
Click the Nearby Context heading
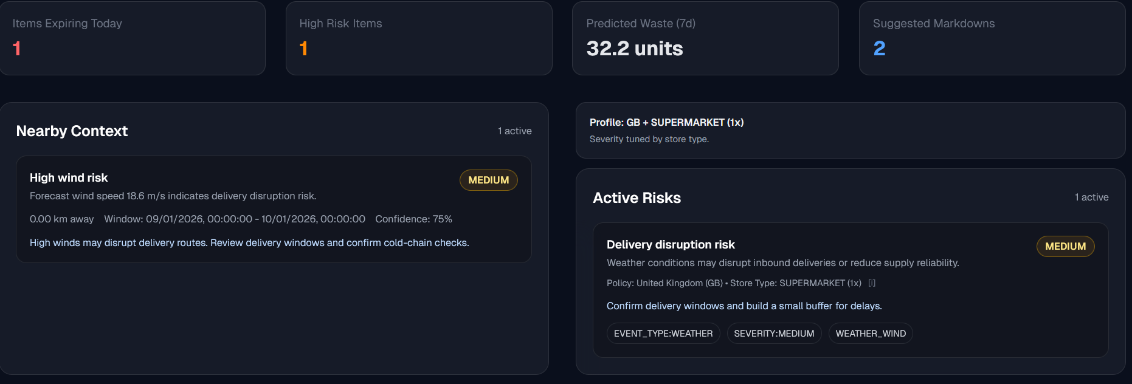point(72,131)
